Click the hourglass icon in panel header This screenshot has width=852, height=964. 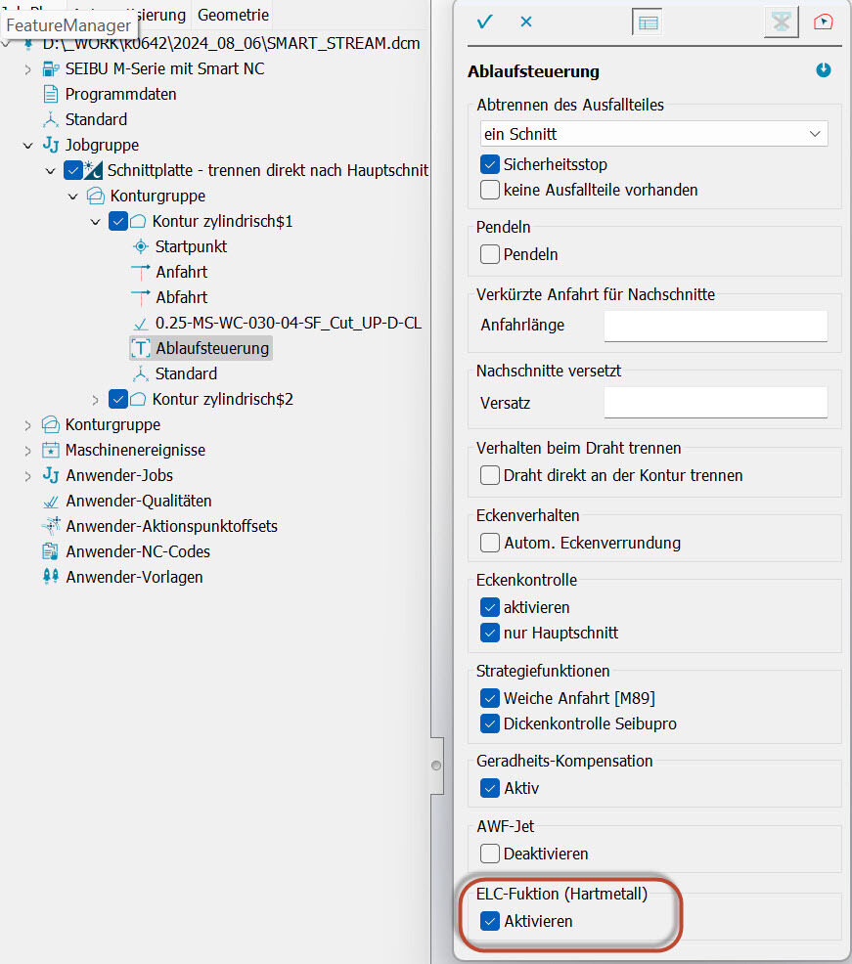click(780, 22)
